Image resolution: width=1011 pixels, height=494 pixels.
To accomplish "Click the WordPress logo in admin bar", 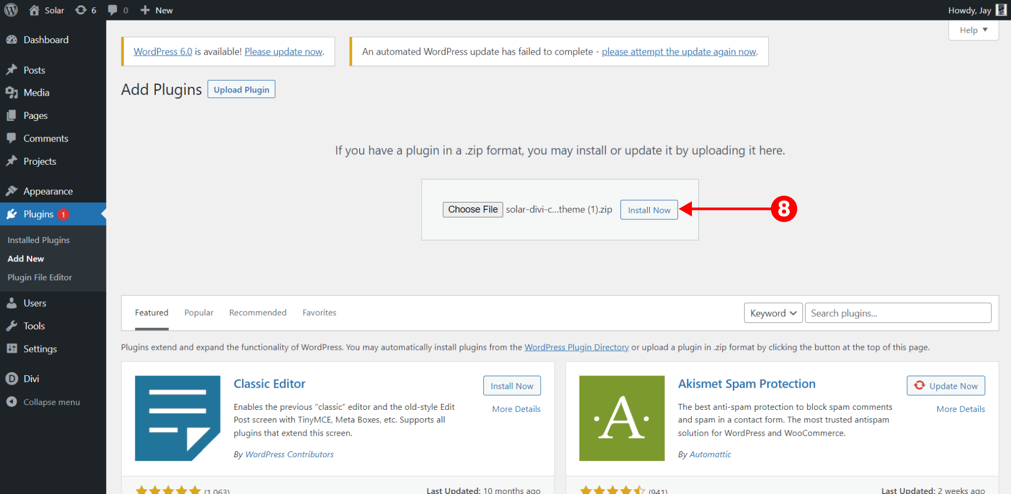I will coord(11,10).
